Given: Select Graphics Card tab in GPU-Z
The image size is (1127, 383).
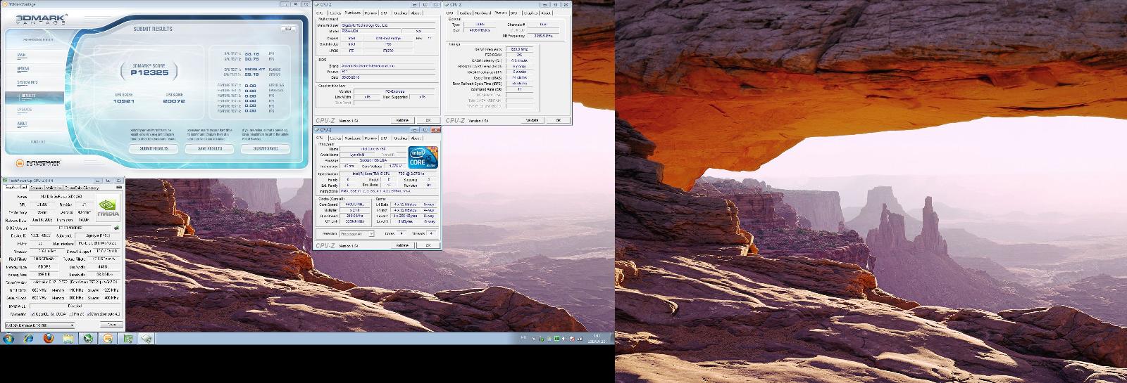Looking at the screenshot, I should point(15,188).
